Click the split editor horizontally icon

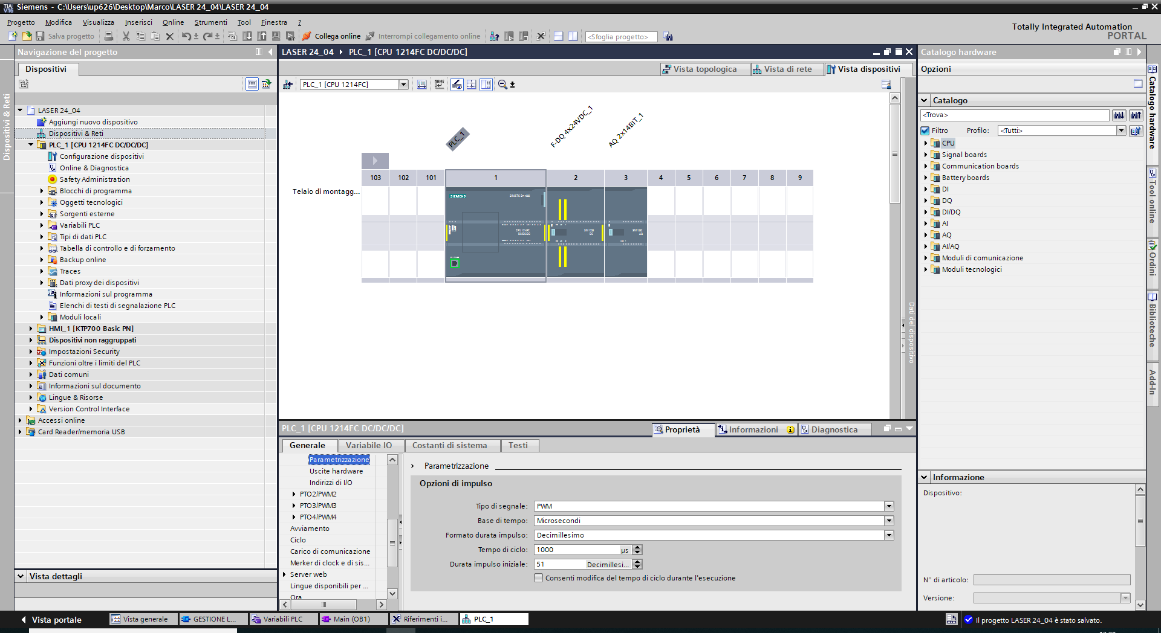pos(558,36)
